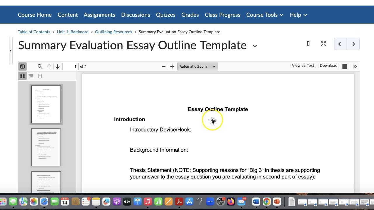
Task: Switch to the Grades section
Action: pos(190,15)
